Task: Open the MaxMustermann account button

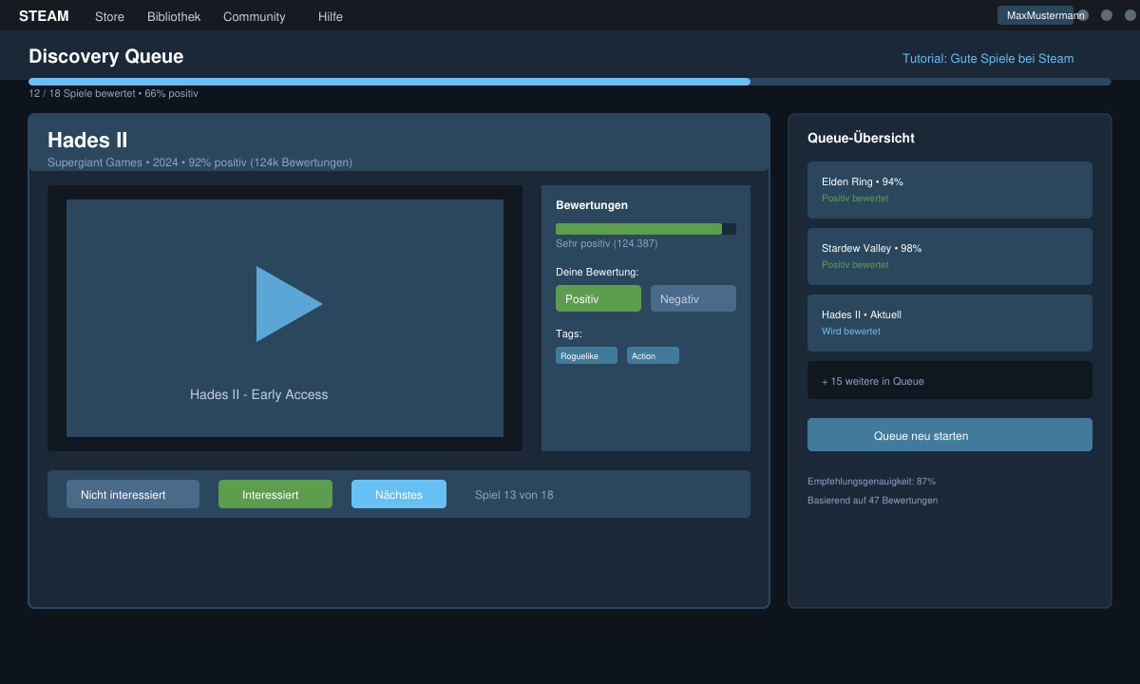Action: pos(1035,15)
